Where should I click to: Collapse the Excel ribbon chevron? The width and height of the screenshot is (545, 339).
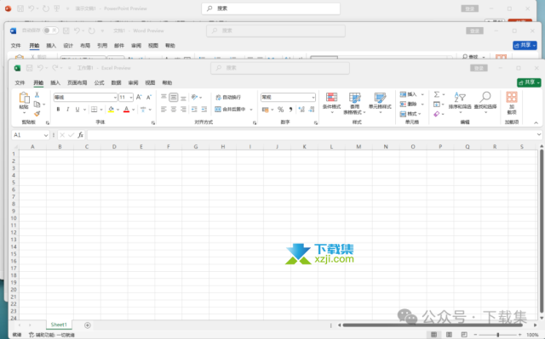pos(536,122)
